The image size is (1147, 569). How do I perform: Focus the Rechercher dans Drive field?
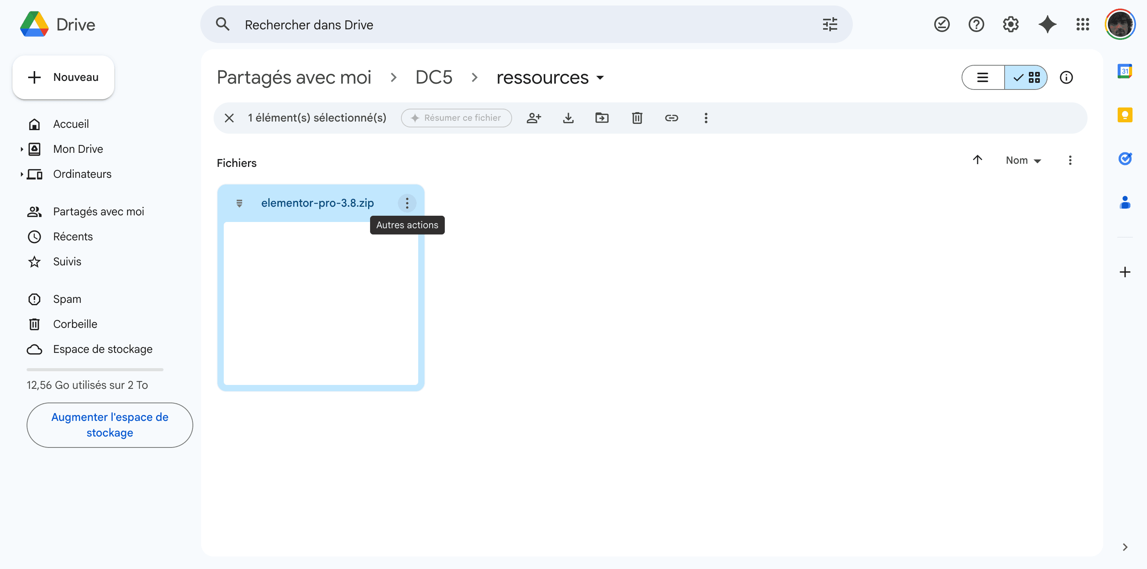click(525, 25)
